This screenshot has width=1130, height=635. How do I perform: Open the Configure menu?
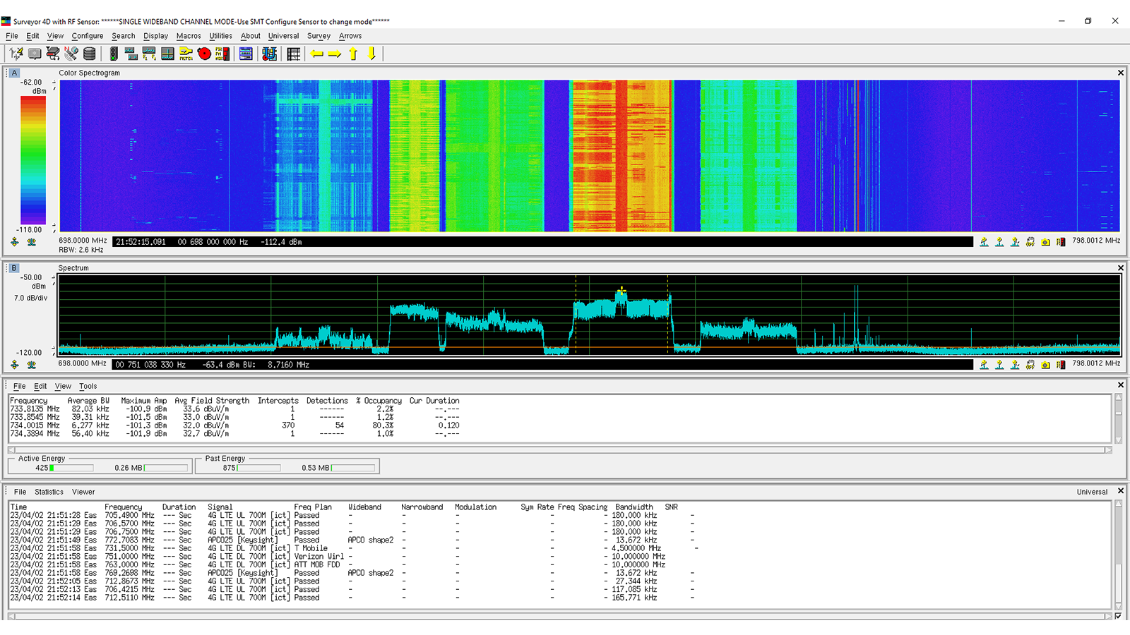pos(88,36)
